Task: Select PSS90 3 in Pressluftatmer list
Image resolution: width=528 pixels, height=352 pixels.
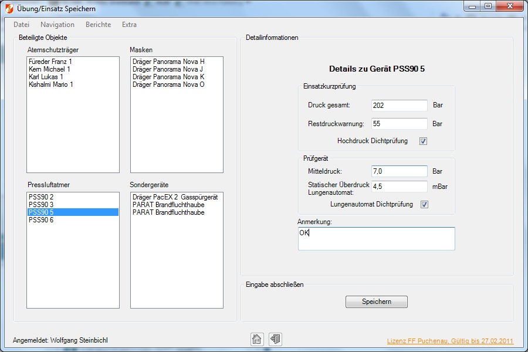Action: point(73,205)
